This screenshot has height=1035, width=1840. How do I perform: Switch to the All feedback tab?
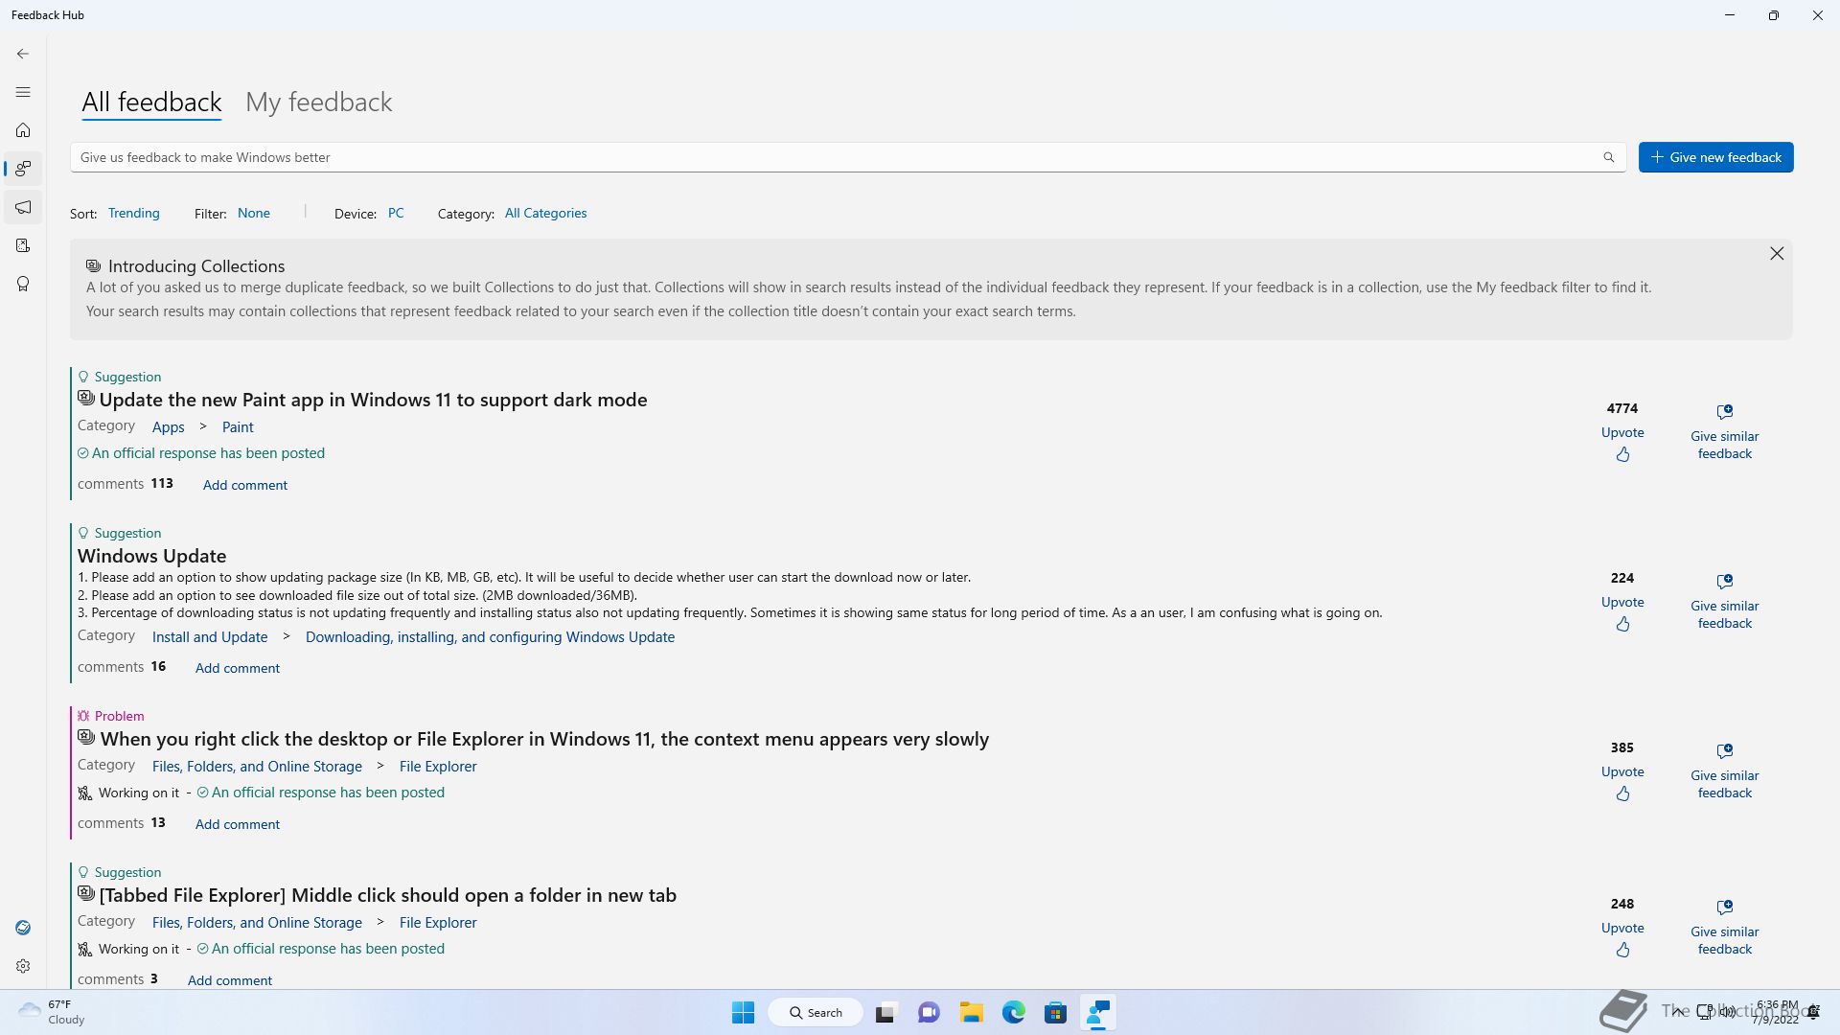click(x=151, y=102)
